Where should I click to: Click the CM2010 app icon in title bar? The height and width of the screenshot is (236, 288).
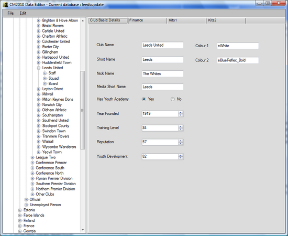pos(5,5)
